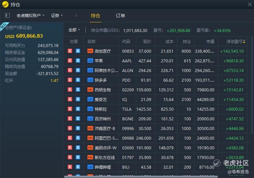Viewport: 254px width, 178px height.
Task: Click the sell icon for 药明生物
Action: pos(78,90)
